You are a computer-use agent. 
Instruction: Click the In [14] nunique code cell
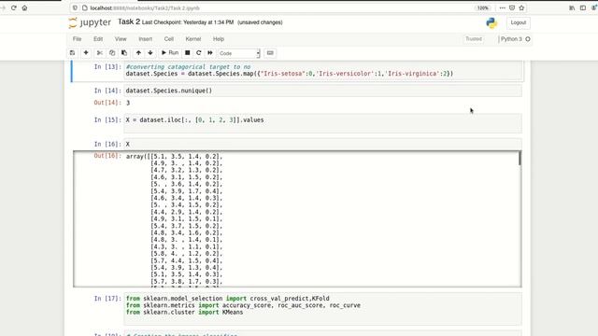322,91
